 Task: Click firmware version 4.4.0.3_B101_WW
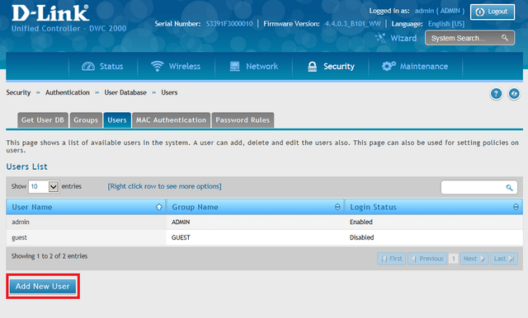[353, 24]
